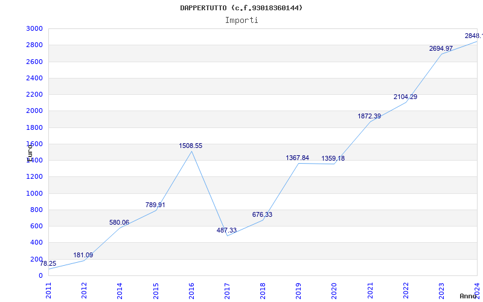Click x-axis year label 2020

click(334, 291)
